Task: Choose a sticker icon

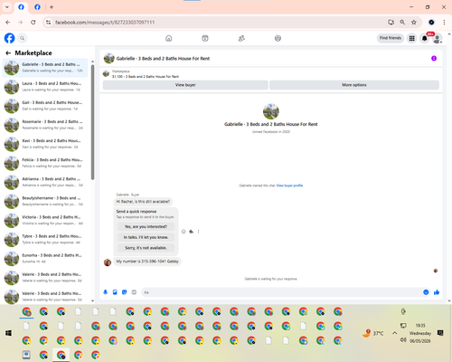Action: (125, 292)
